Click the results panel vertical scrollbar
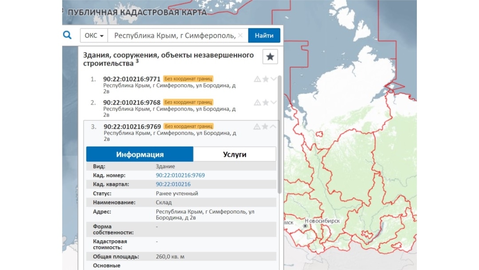Screen dimensions: 479x270 coord(279,133)
